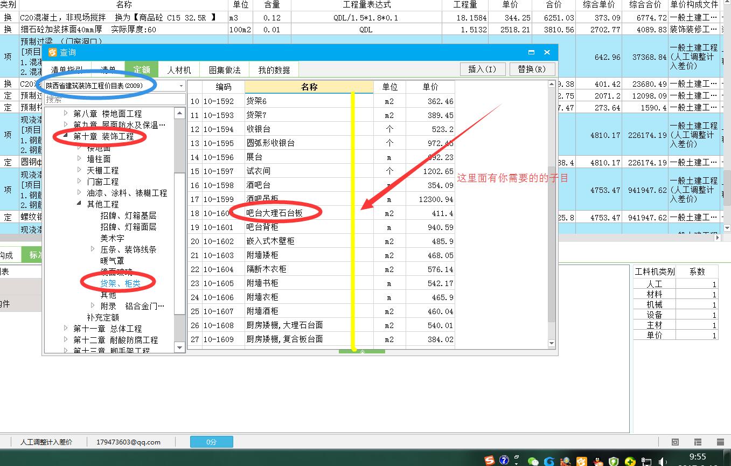731x466 pixels.
Task: Click the 人工调整计入差价 status bar item
Action: click(x=46, y=442)
